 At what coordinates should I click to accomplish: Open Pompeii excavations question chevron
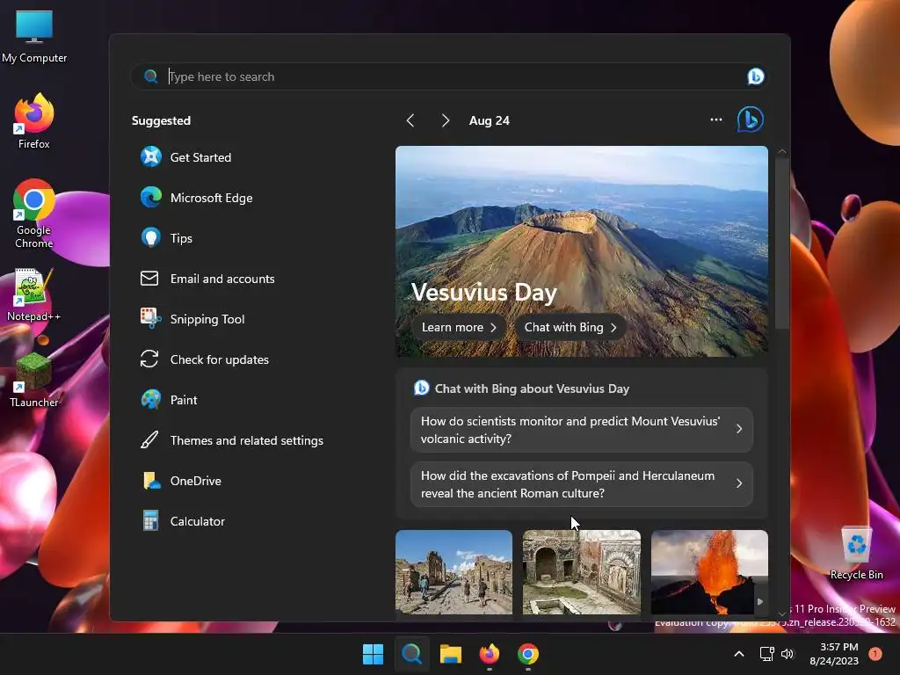739,484
